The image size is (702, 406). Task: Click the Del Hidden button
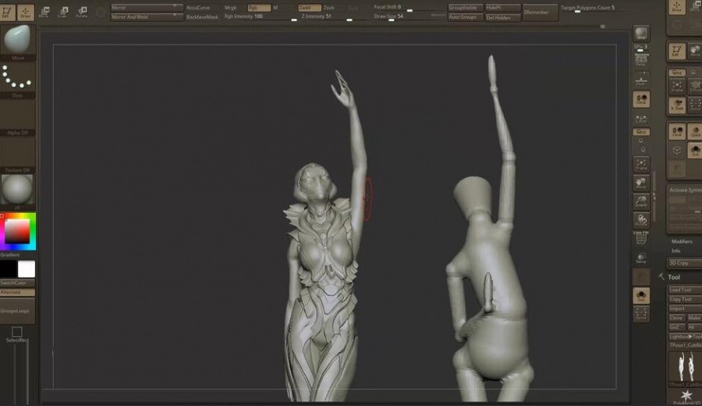coord(503,17)
